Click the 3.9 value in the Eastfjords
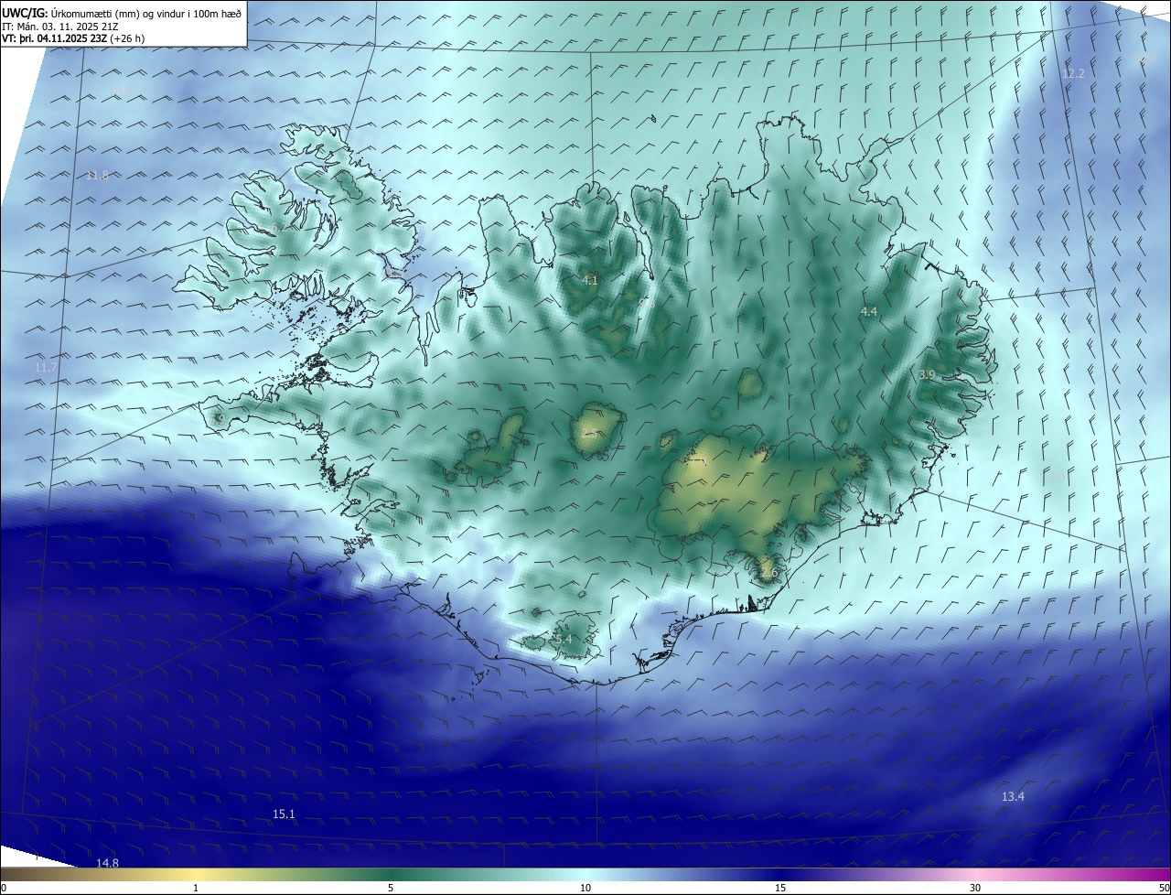1171x895 pixels. (x=927, y=374)
